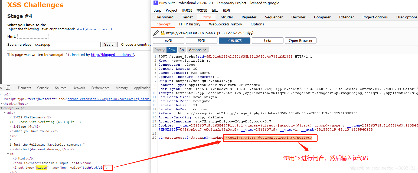Open the proxy Options sub-tab
The height and width of the screenshot is (173, 418).
pyautogui.click(x=257, y=24)
